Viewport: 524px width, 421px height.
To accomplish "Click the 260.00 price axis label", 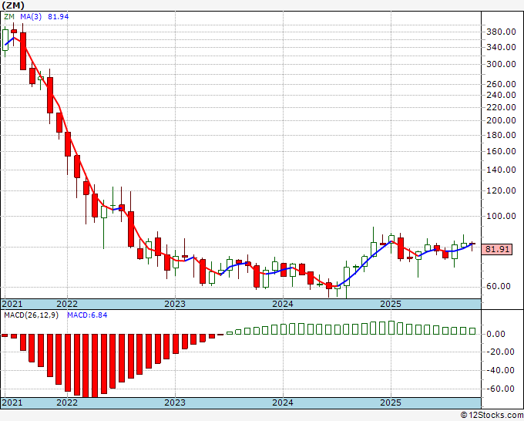I will tap(501, 84).
